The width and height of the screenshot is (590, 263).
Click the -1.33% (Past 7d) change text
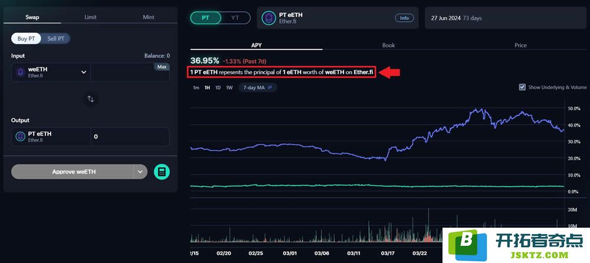(245, 61)
